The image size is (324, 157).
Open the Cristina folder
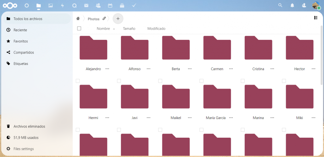[x=258, y=48]
